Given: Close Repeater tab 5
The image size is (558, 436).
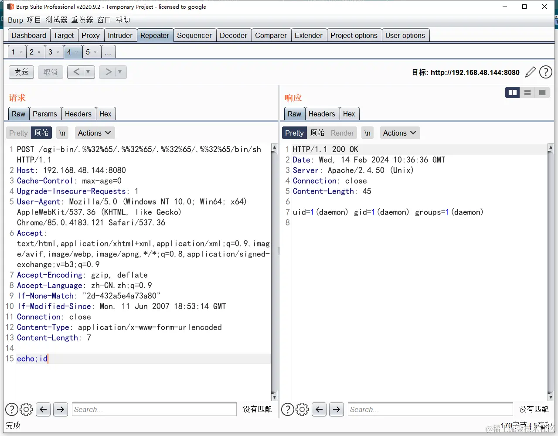Looking at the screenshot, I should pos(95,52).
